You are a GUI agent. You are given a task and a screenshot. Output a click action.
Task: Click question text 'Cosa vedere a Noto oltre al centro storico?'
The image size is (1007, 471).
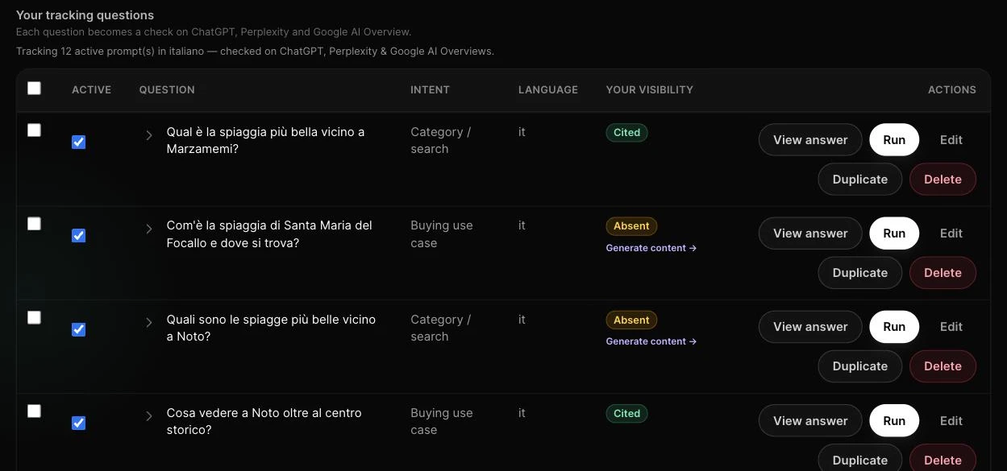point(264,422)
